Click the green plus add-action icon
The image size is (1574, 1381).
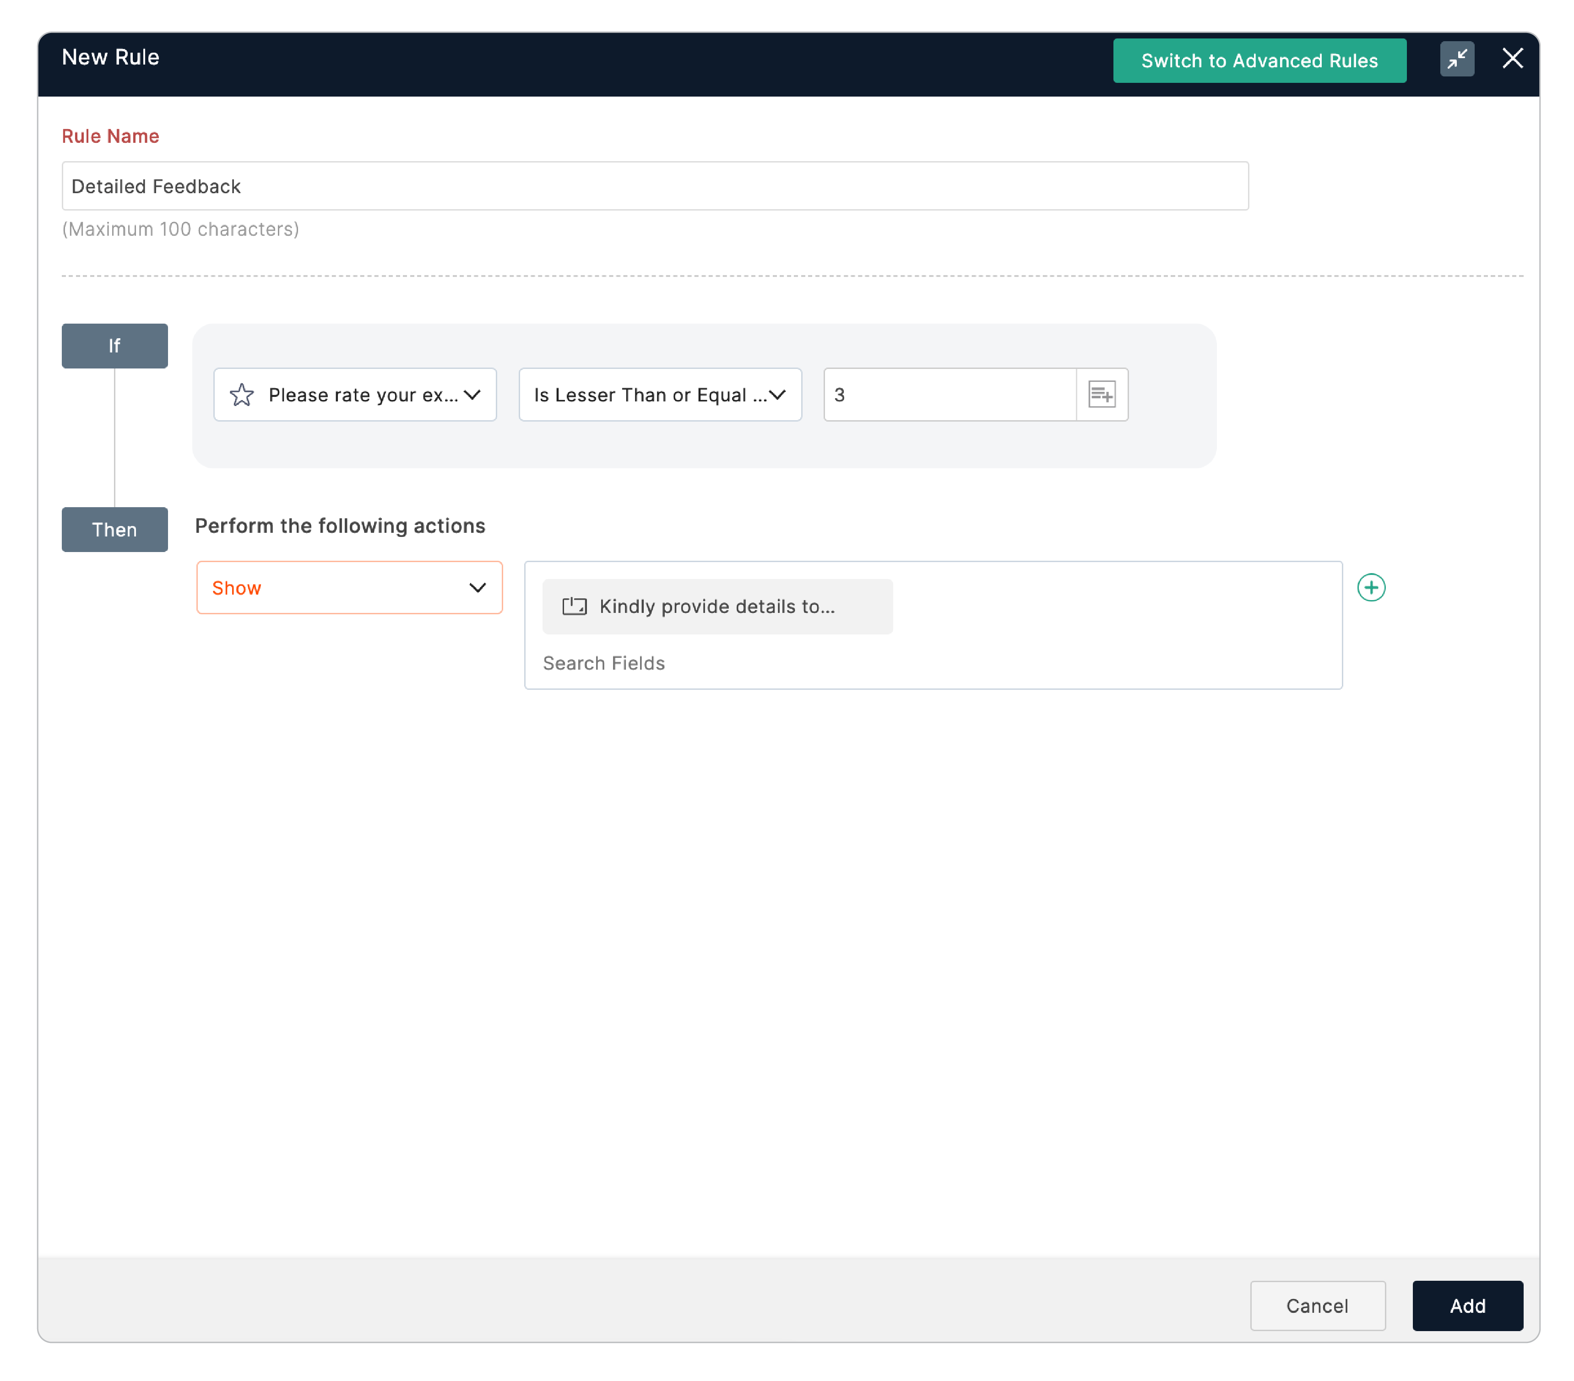(1371, 587)
